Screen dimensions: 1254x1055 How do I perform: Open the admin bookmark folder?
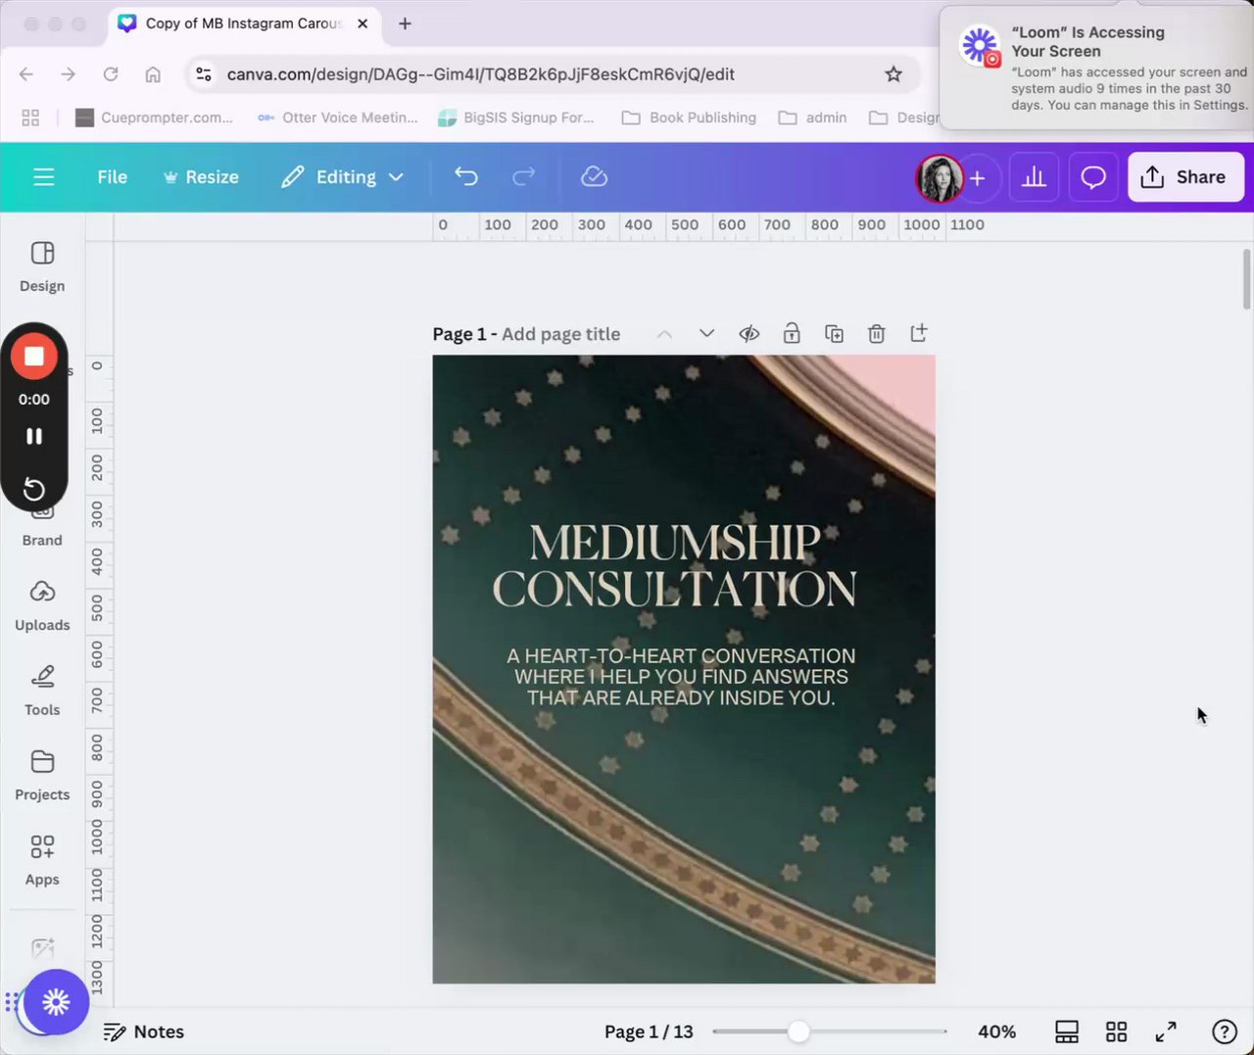[812, 118]
